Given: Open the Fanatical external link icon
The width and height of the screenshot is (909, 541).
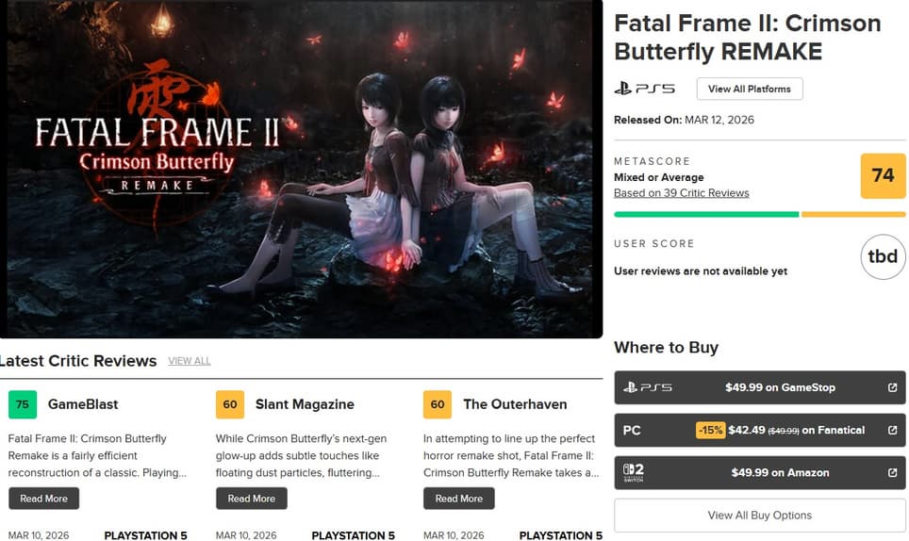Looking at the screenshot, I should [x=892, y=430].
